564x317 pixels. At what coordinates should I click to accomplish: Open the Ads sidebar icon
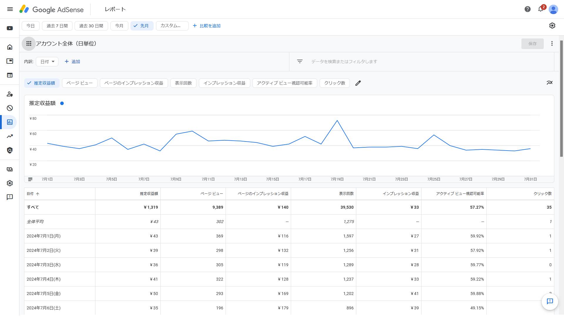point(10,61)
